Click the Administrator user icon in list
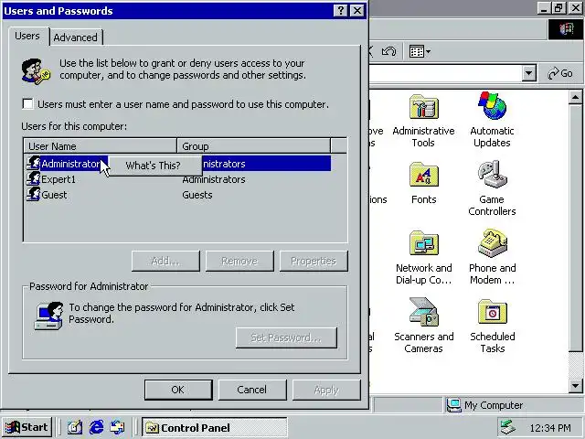 (x=33, y=164)
